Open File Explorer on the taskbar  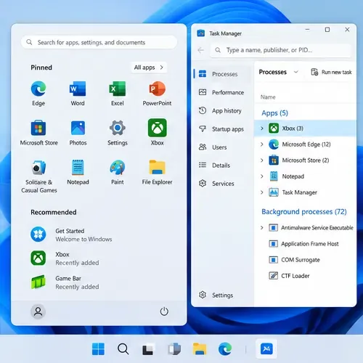[200, 349]
